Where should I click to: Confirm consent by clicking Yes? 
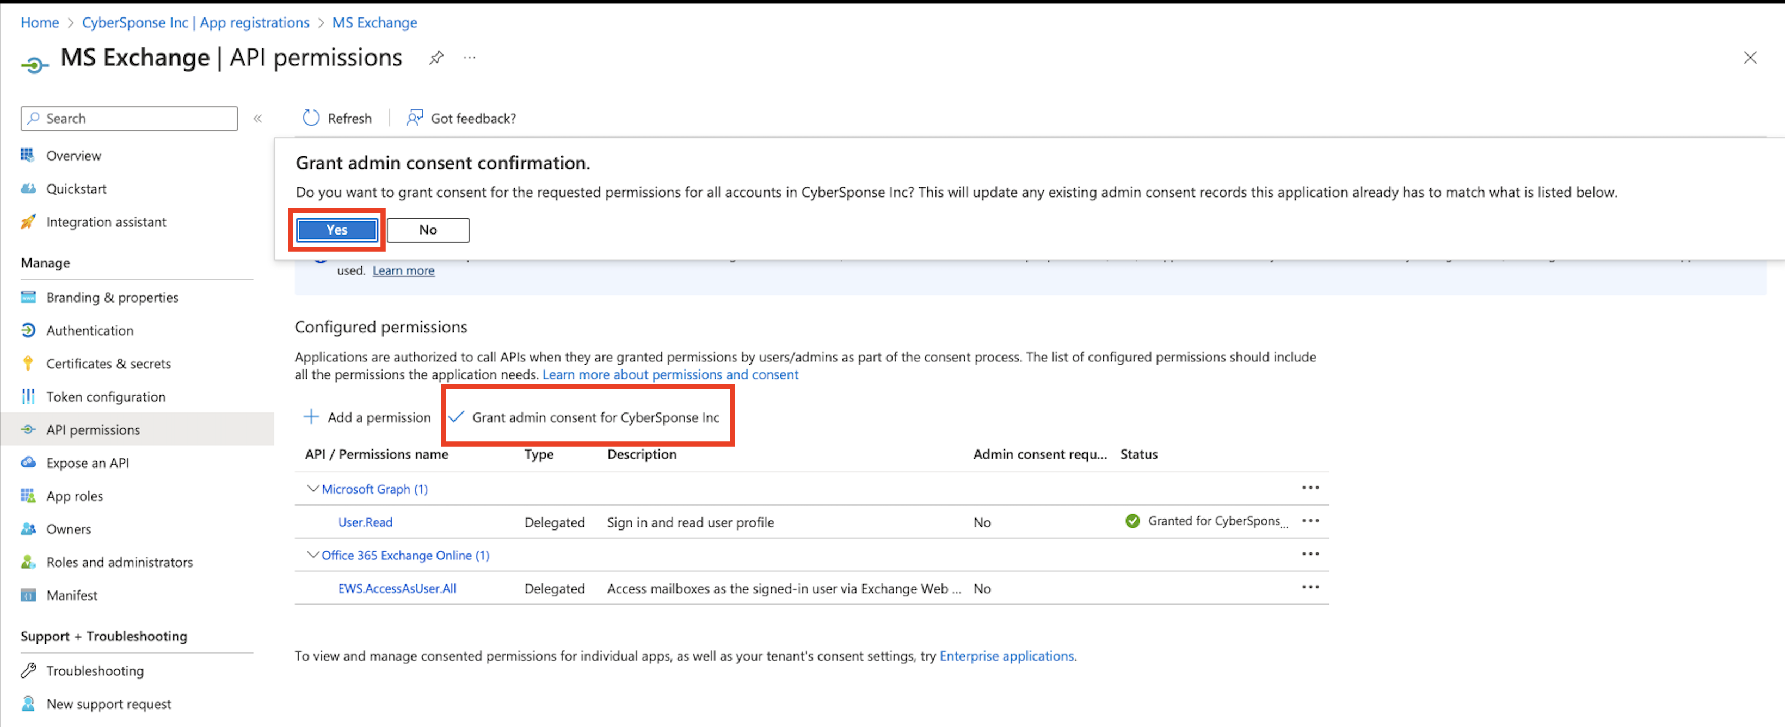coord(337,230)
